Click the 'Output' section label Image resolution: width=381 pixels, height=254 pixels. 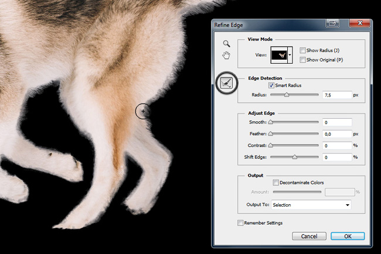click(x=256, y=176)
